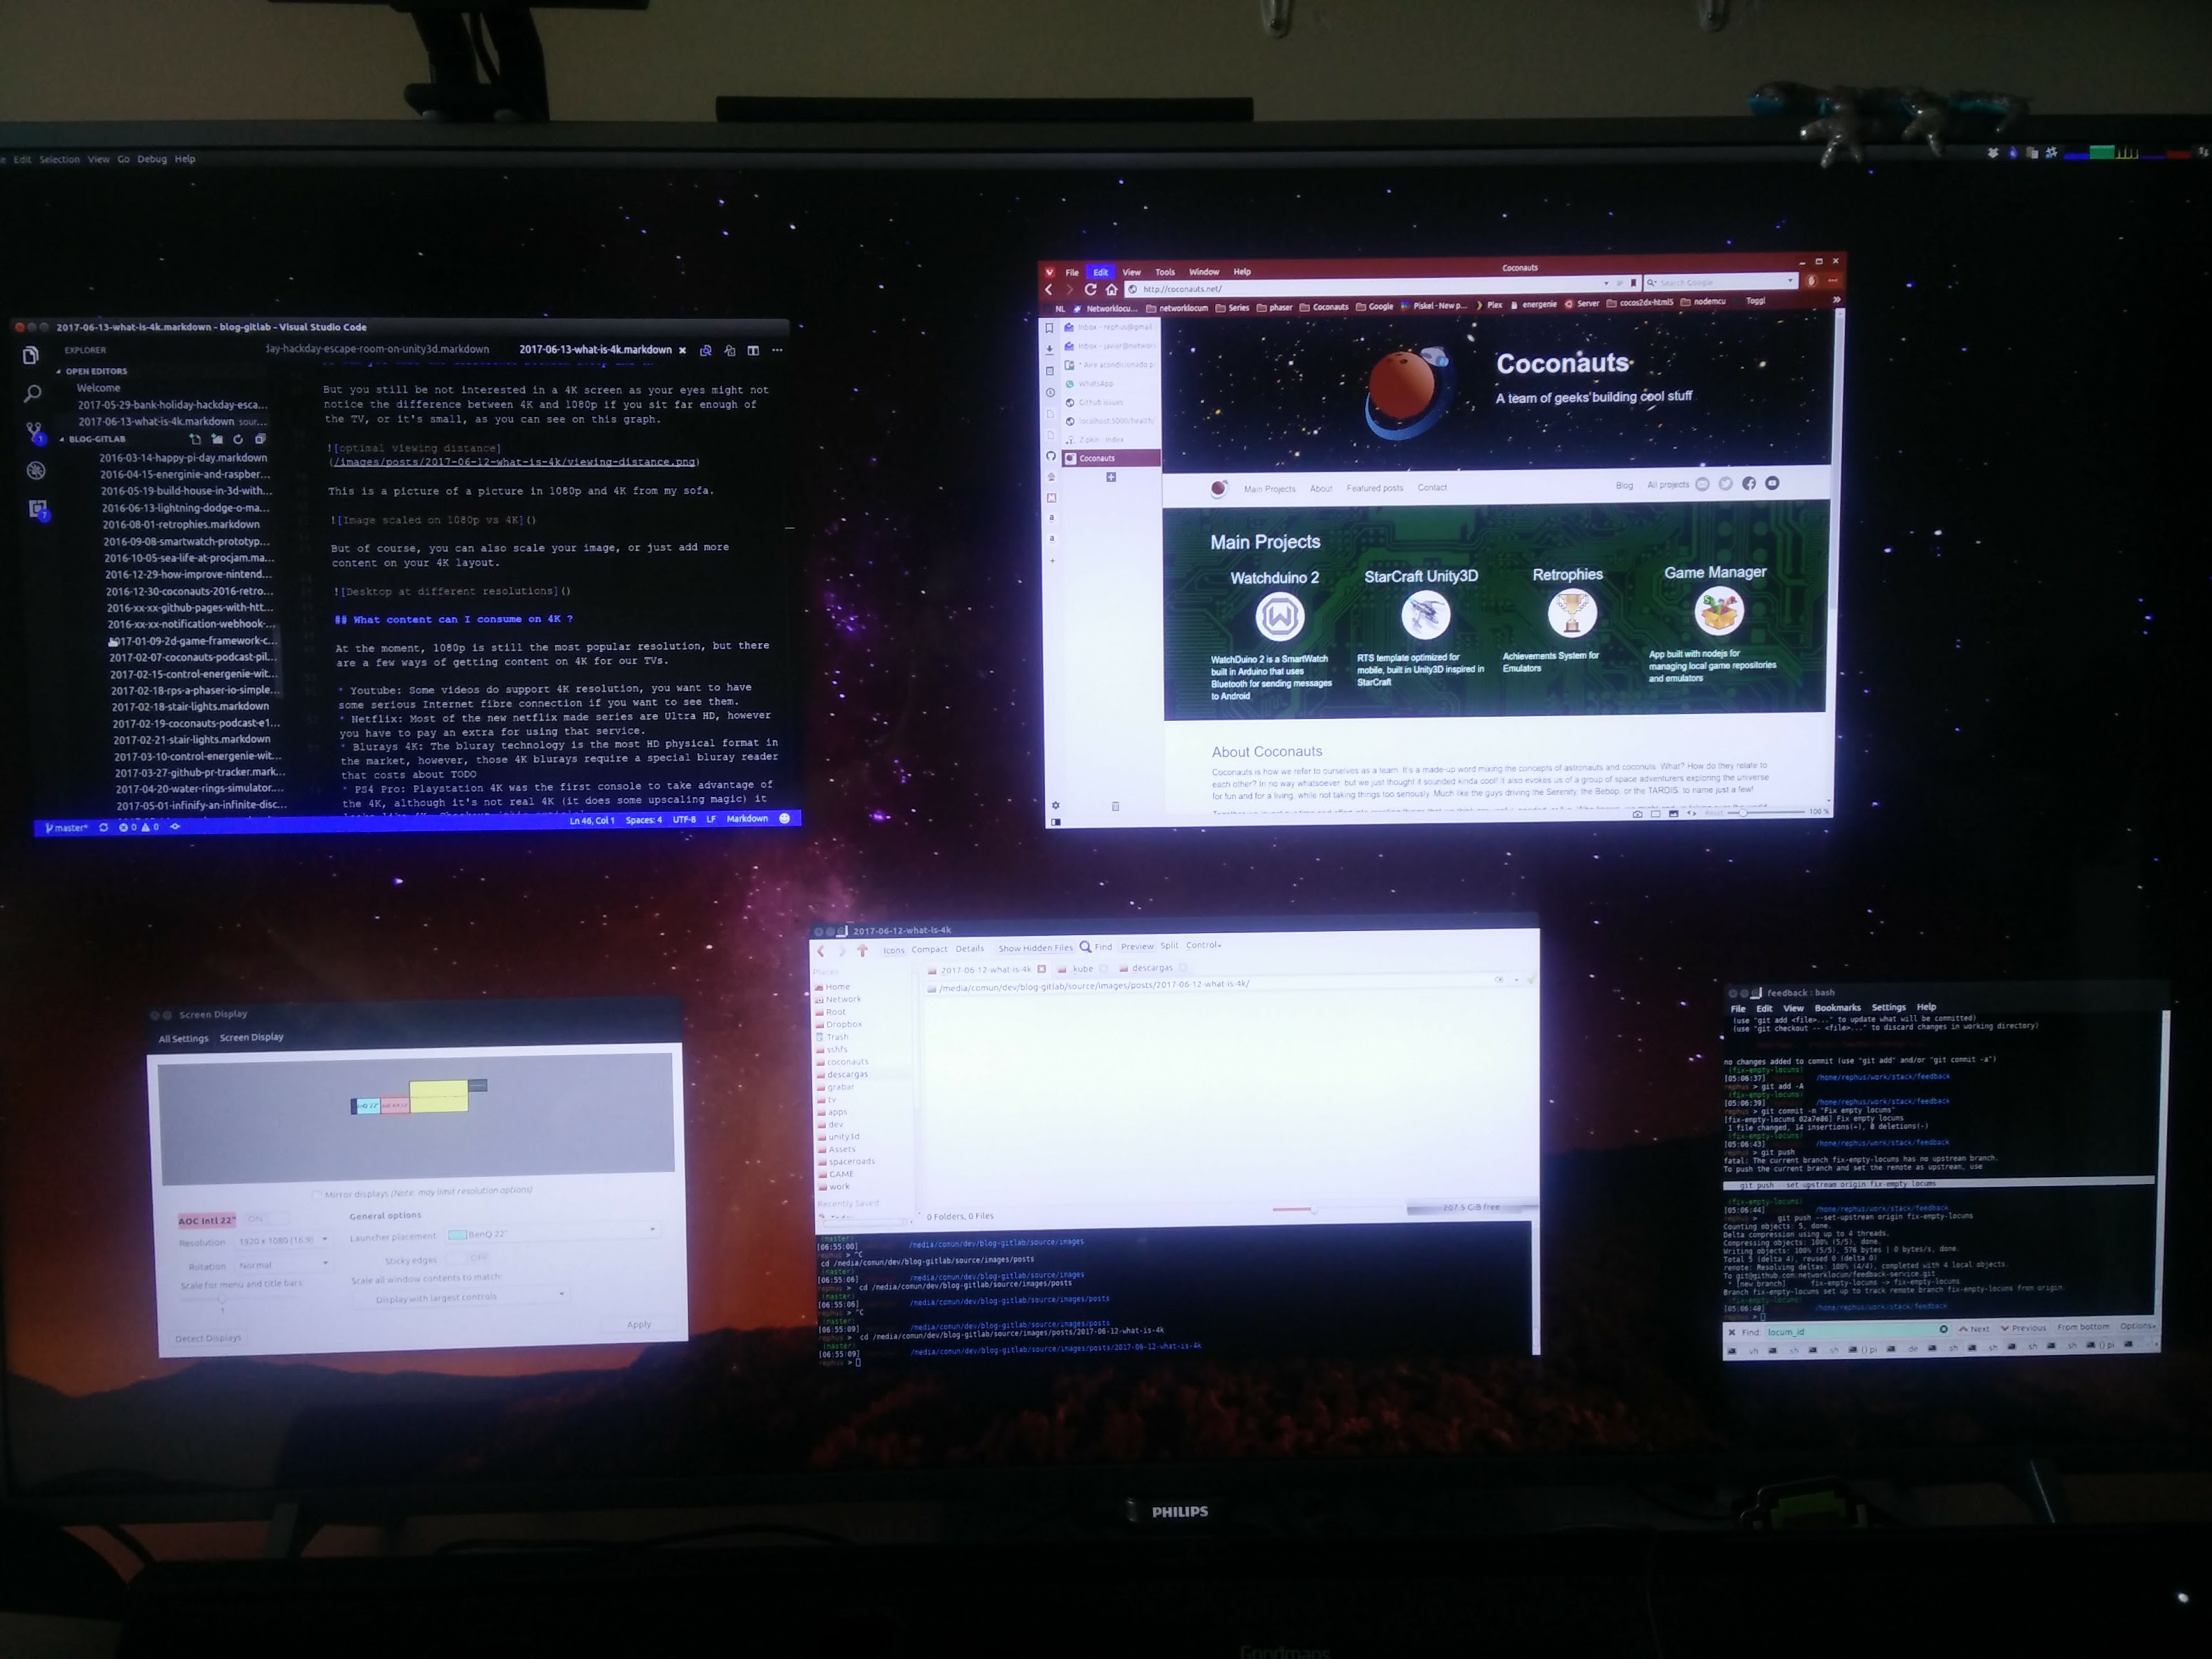2212x1659 pixels.
Task: Adjust Scale for menu and title bars slider
Action: [222, 1299]
